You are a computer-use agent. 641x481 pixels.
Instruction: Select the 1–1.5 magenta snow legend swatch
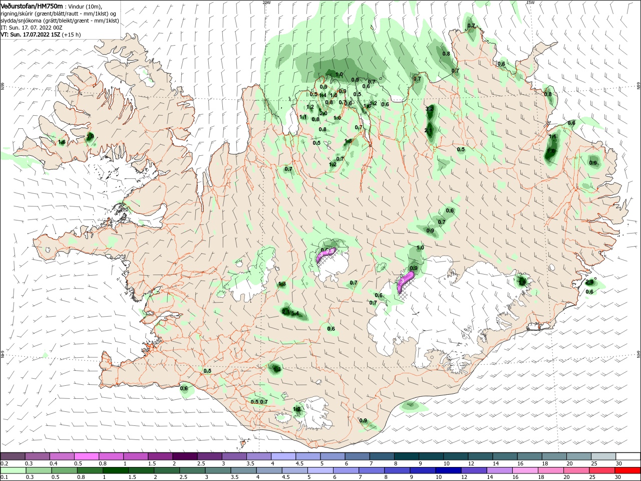pyautogui.click(x=135, y=456)
